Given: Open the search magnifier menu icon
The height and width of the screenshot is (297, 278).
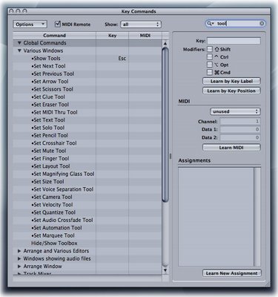Looking at the screenshot, I should 210,24.
